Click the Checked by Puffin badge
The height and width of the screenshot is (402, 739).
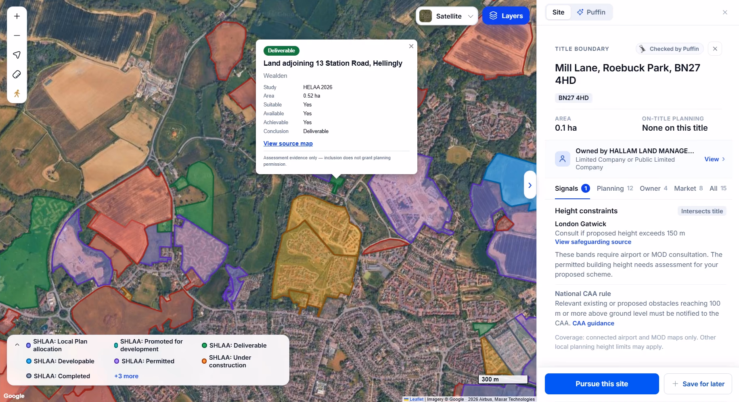click(x=670, y=49)
